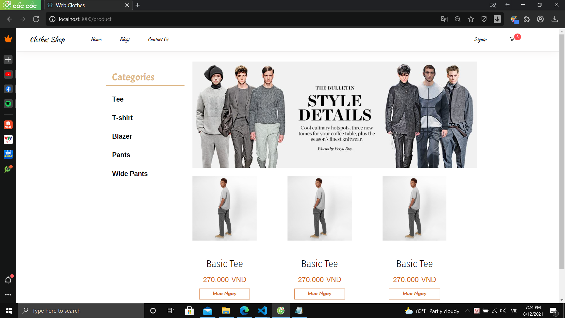The width and height of the screenshot is (565, 318).
Task: Open sidebar more options dots
Action: 8,295
